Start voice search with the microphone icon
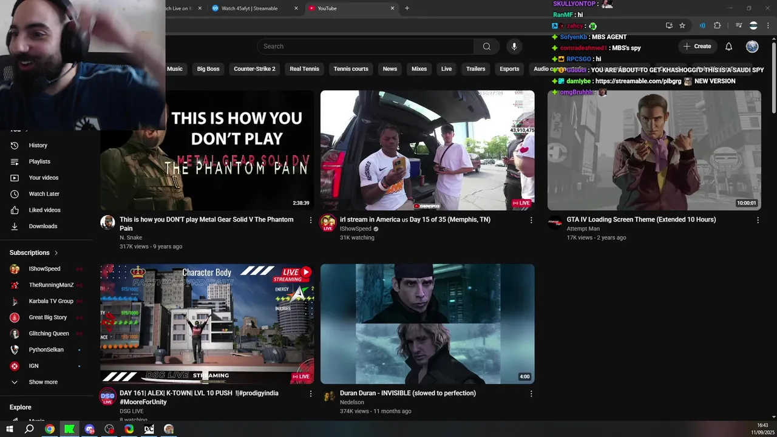This screenshot has width=777, height=437. (x=514, y=46)
